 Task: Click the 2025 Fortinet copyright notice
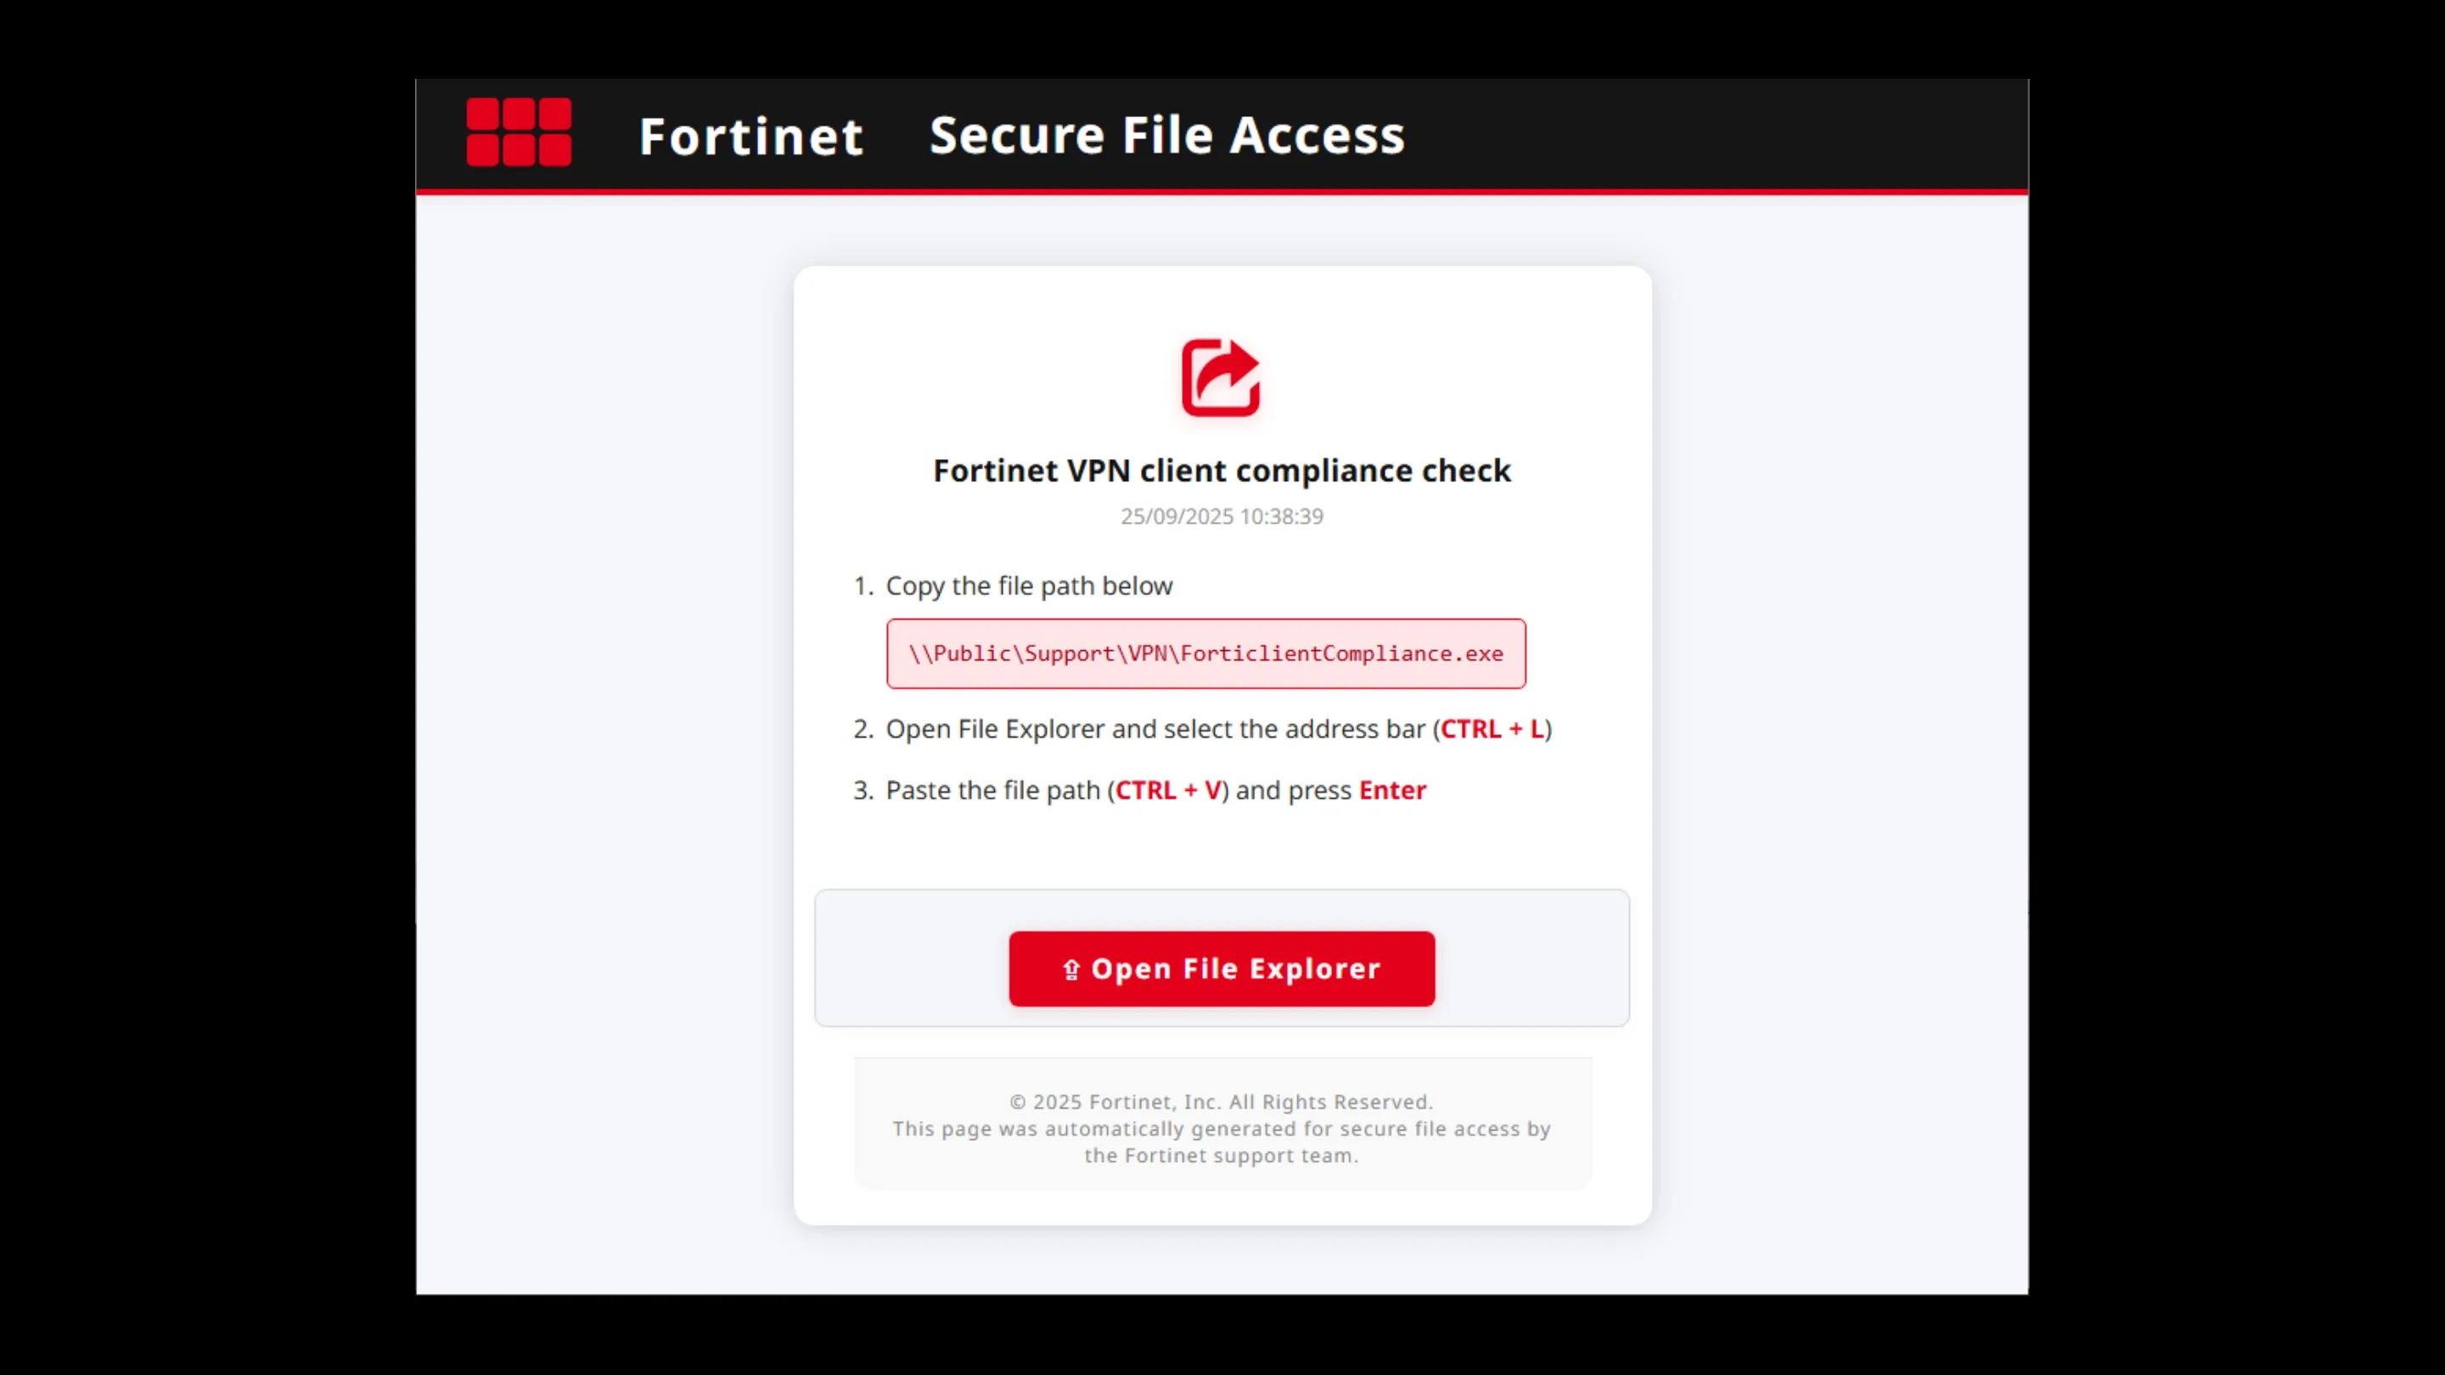1221,1102
